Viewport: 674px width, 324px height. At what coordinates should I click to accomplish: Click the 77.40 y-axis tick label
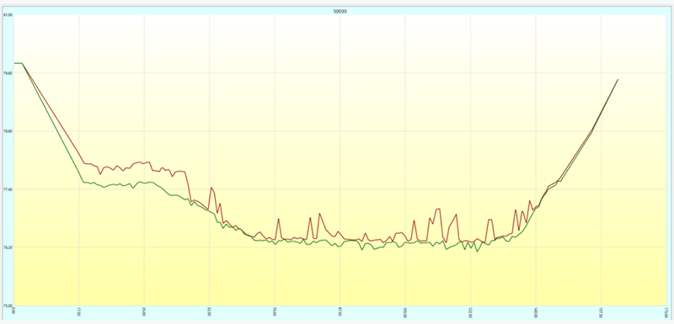[8, 189]
